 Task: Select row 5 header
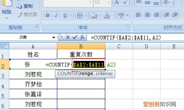tap(5, 94)
